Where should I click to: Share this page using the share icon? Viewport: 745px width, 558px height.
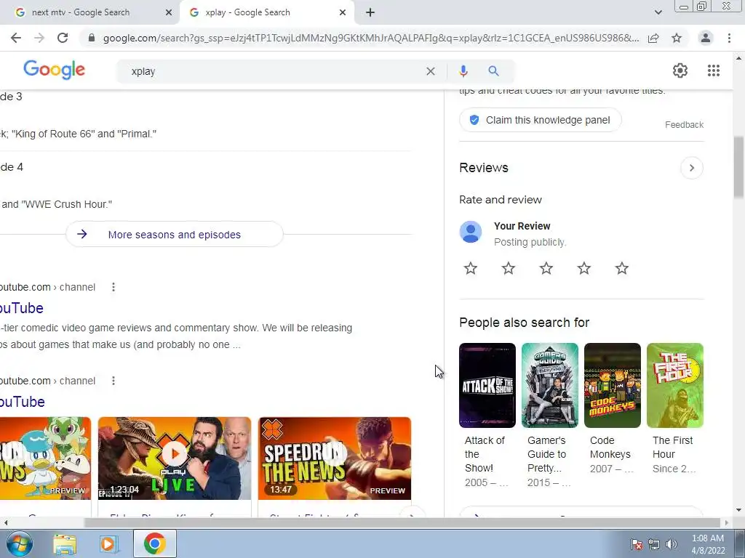(x=653, y=38)
